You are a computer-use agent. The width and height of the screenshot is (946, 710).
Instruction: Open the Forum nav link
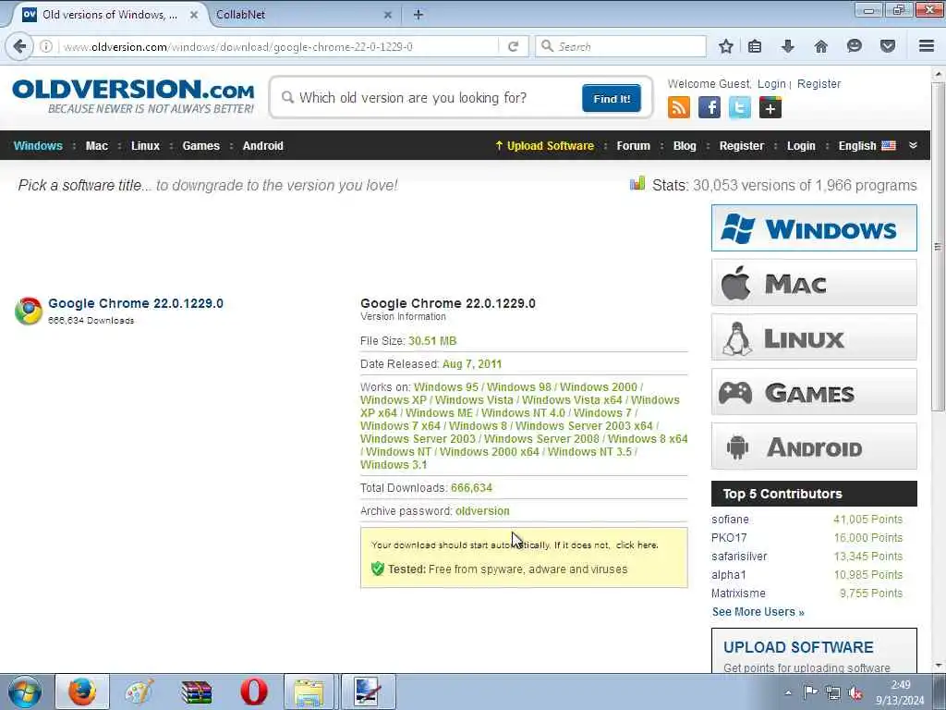click(x=634, y=145)
